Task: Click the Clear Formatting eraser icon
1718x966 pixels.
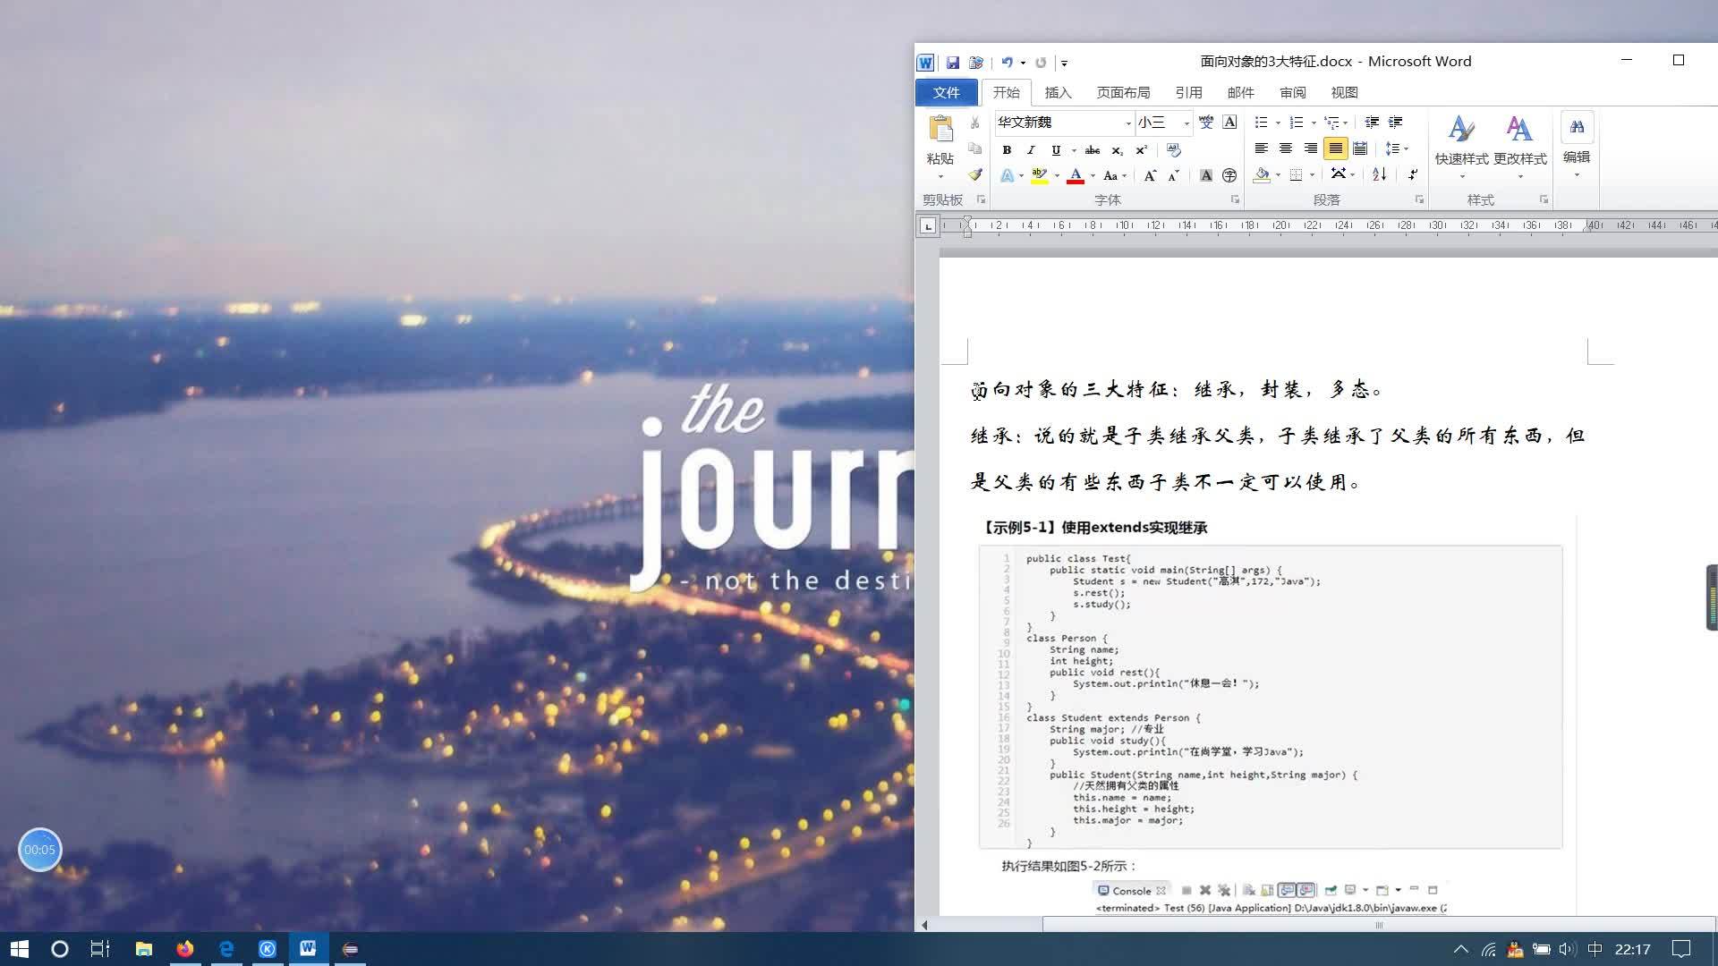Action: pos(1174,150)
